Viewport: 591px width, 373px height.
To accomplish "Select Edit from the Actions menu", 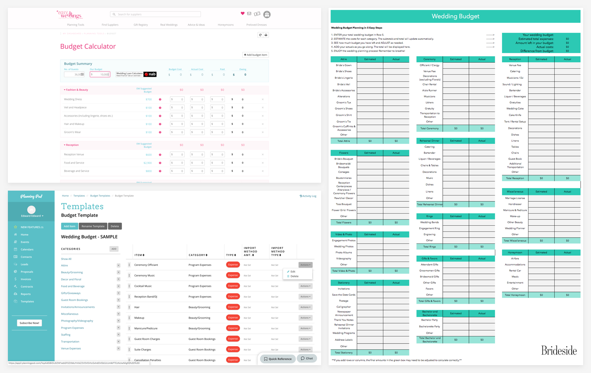I will (x=292, y=271).
